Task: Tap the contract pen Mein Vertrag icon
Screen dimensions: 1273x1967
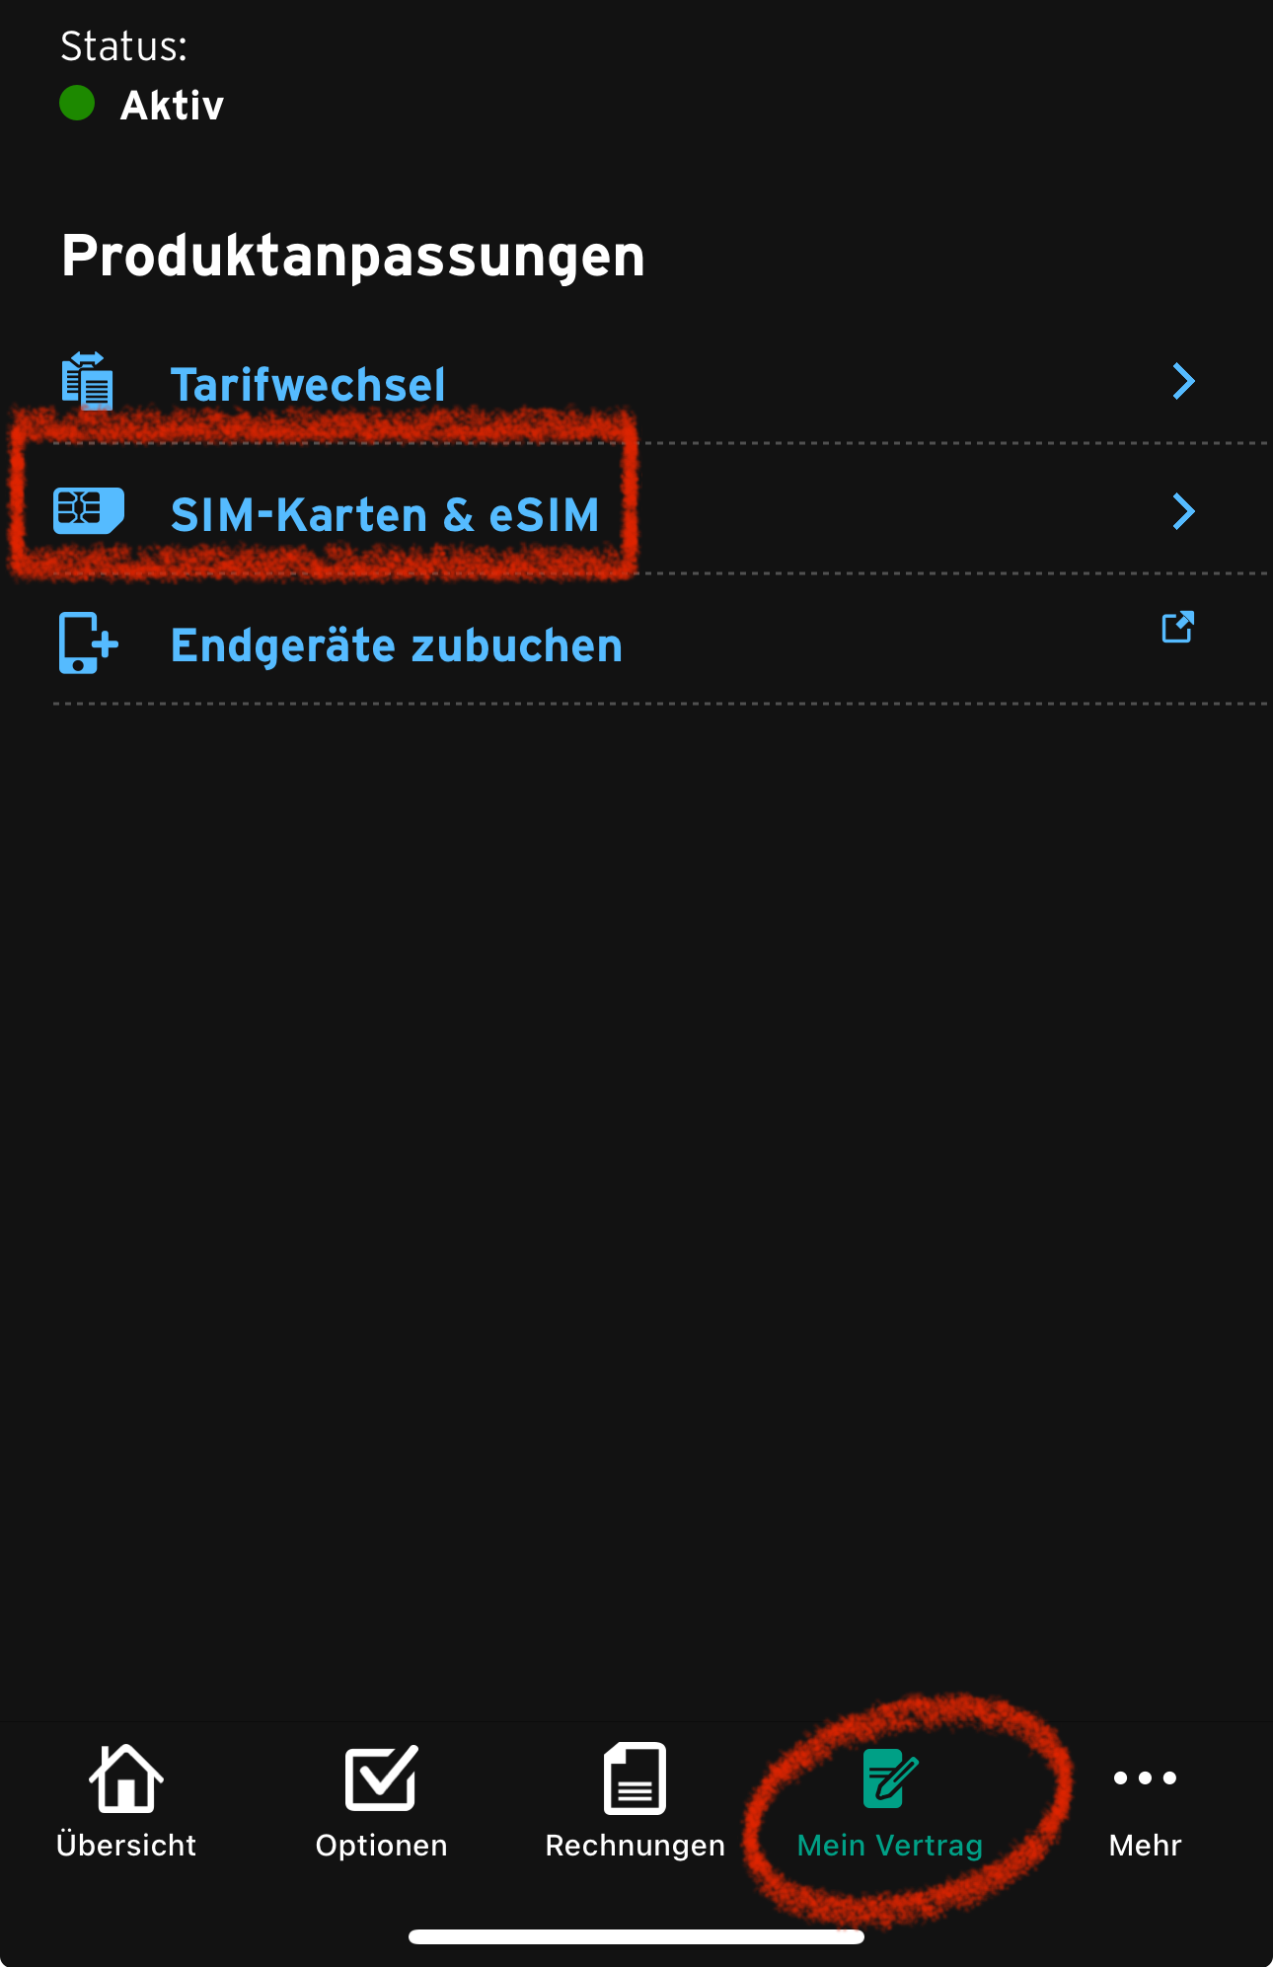Action: (889, 1778)
